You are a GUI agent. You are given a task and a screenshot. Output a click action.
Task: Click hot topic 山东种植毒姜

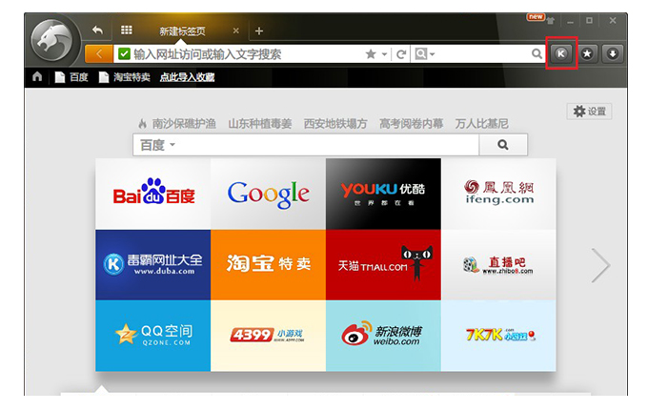pyautogui.click(x=260, y=123)
